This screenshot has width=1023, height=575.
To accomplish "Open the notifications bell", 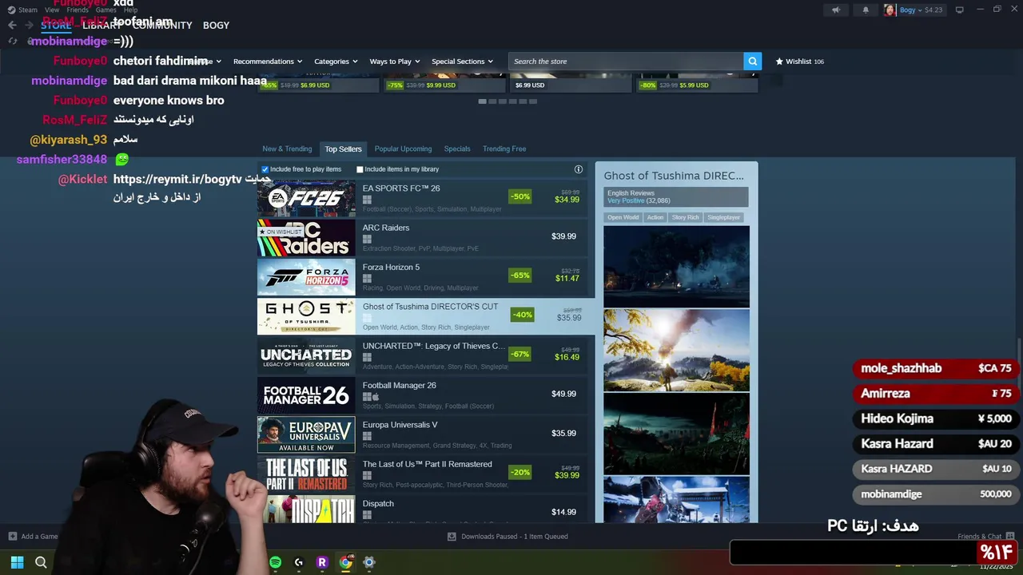I will point(866,10).
